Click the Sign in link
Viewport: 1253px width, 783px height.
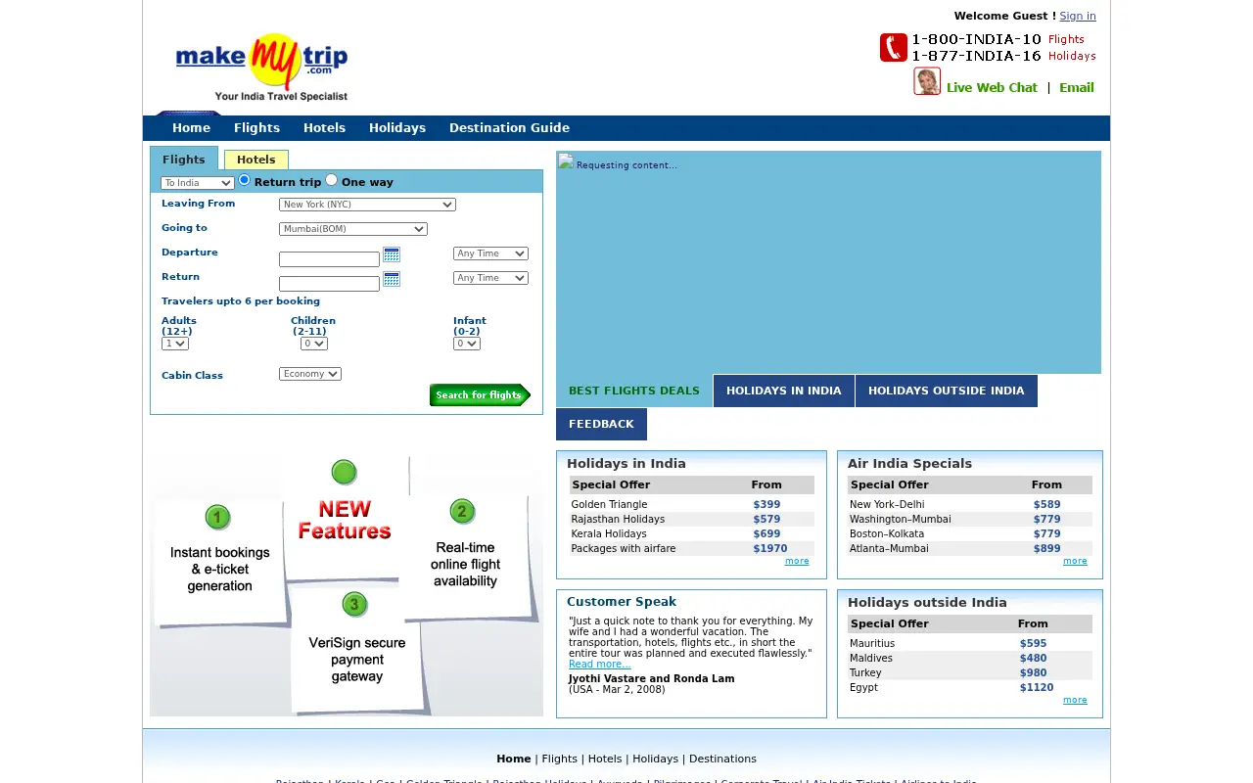point(1078,16)
